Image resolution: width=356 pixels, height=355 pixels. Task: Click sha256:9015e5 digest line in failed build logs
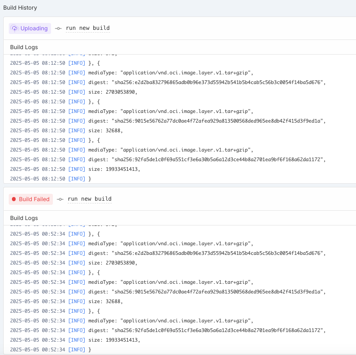tap(207, 292)
